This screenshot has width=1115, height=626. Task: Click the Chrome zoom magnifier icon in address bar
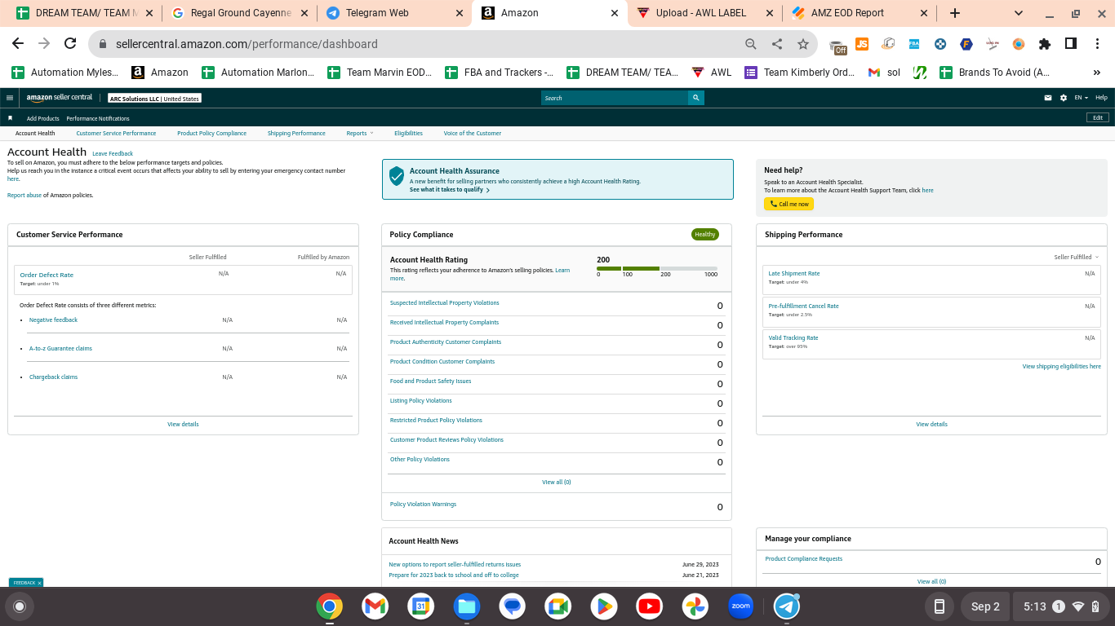[751, 44]
